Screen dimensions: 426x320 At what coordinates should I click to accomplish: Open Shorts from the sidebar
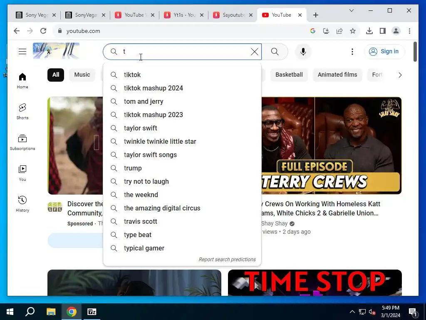pos(22,112)
